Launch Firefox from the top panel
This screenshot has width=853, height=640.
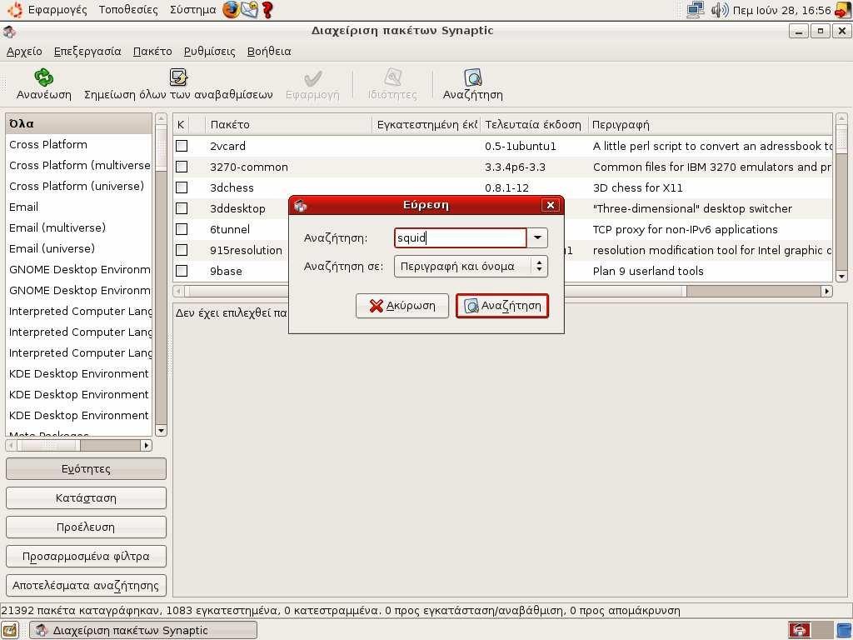(232, 10)
